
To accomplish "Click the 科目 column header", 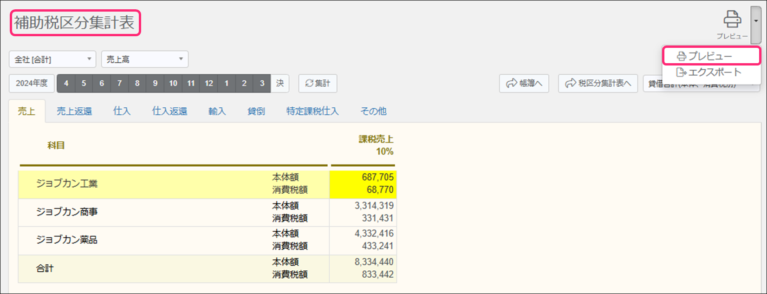I will point(56,145).
